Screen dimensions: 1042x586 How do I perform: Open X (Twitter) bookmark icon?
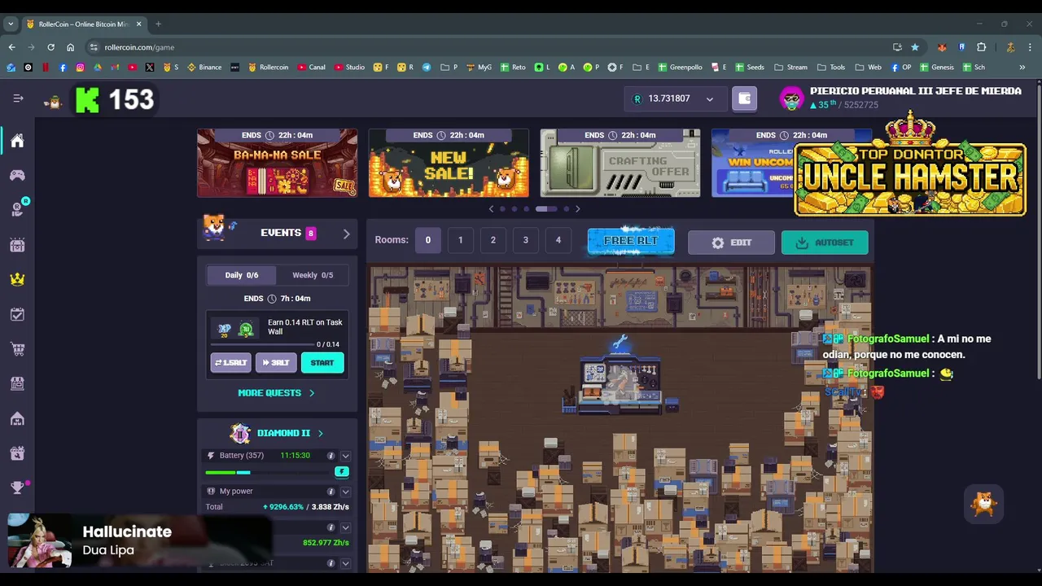click(x=150, y=68)
